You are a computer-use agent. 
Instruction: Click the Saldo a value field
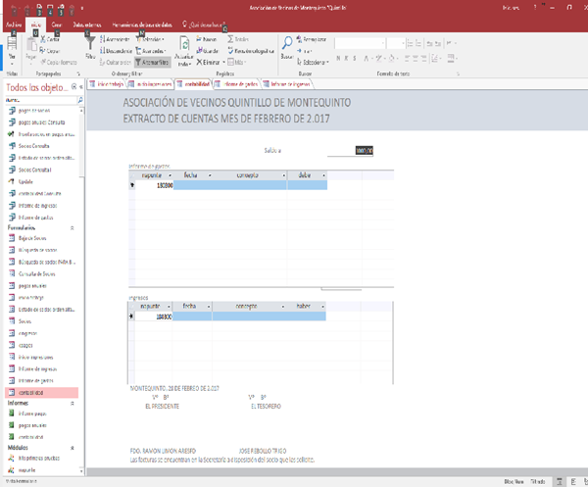click(x=364, y=150)
